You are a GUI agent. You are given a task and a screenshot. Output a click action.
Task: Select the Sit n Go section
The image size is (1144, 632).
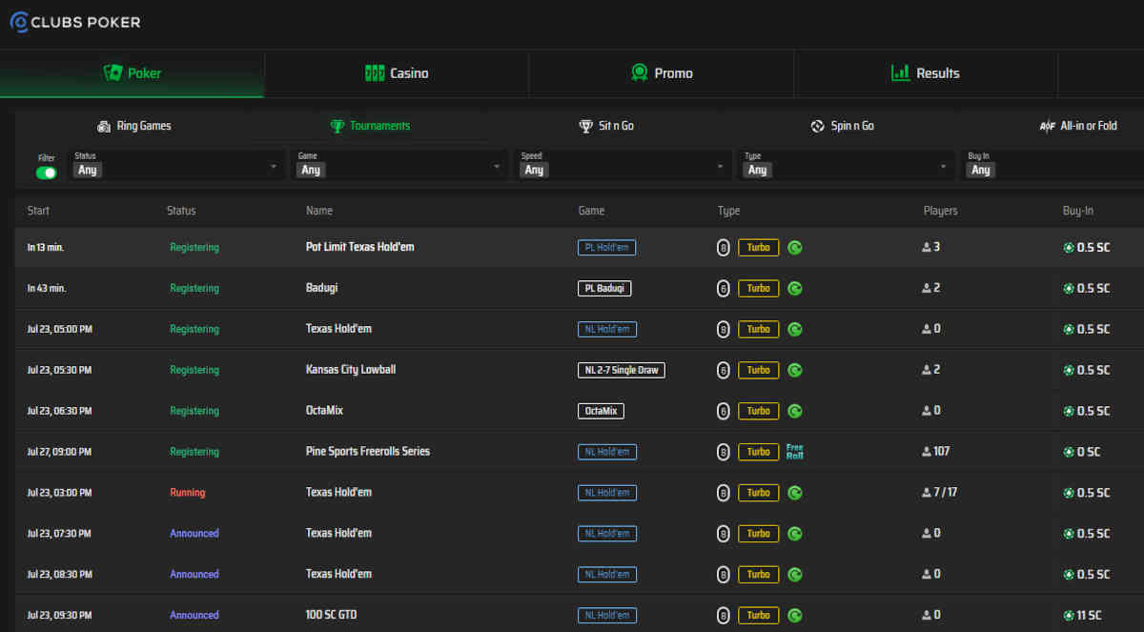tap(605, 126)
